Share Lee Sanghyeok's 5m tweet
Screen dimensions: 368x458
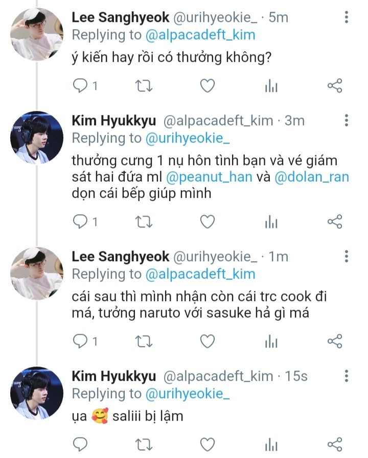[x=334, y=86]
